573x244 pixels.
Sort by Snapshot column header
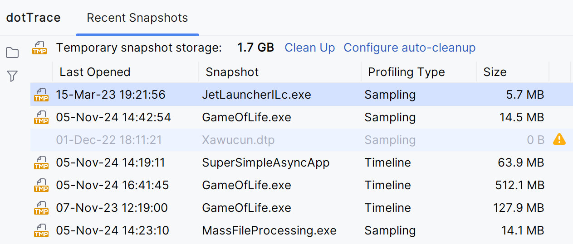pos(232,72)
